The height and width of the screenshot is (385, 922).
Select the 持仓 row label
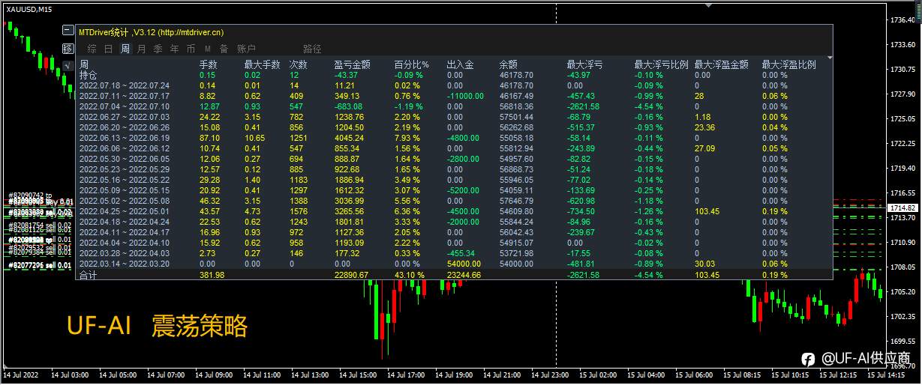89,76
